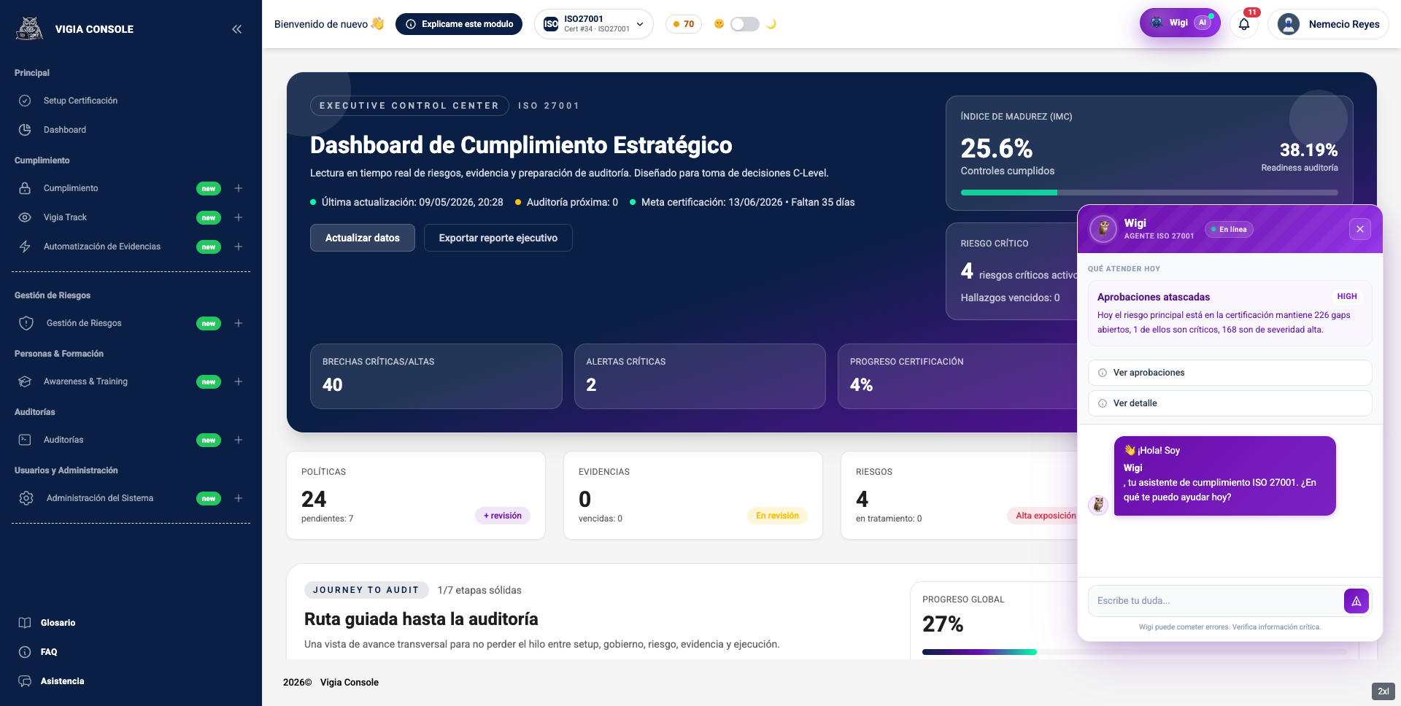The image size is (1401, 706).
Task: Click the Awareness & Training graduation icon
Action: click(x=25, y=381)
